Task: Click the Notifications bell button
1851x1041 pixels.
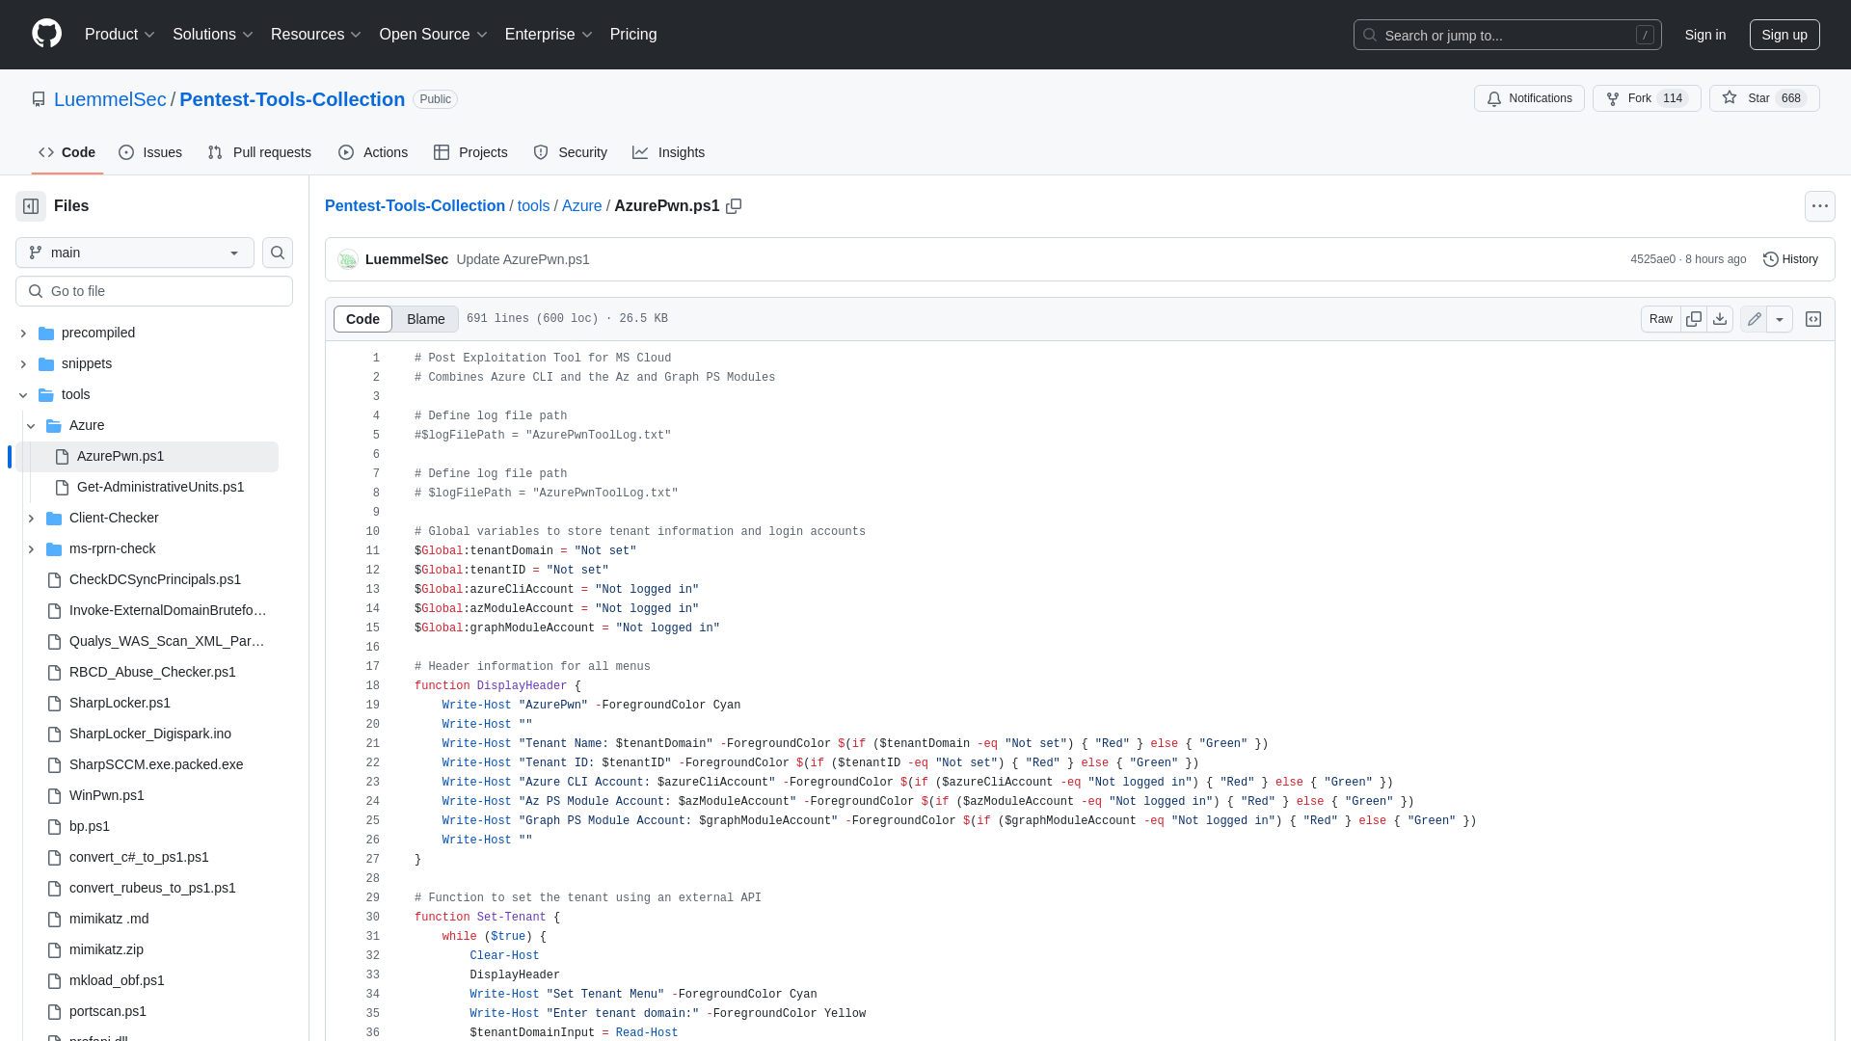Action: [x=1529, y=98]
